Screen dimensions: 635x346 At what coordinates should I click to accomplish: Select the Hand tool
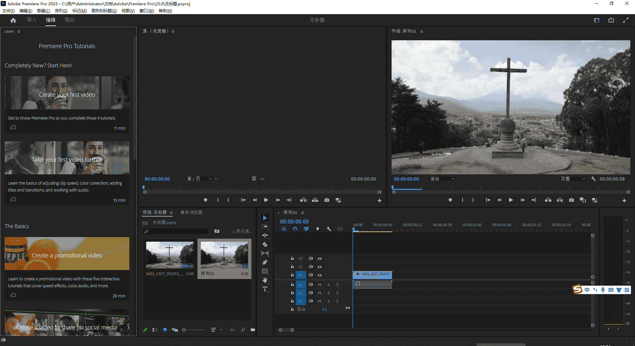point(265,280)
